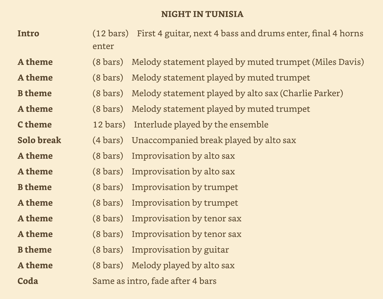This screenshot has height=299, width=383.
Task: Select first 'Improvisation by tenor sax' line
Action: tap(186, 218)
